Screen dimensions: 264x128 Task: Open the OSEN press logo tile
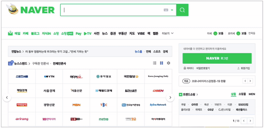[158, 91]
